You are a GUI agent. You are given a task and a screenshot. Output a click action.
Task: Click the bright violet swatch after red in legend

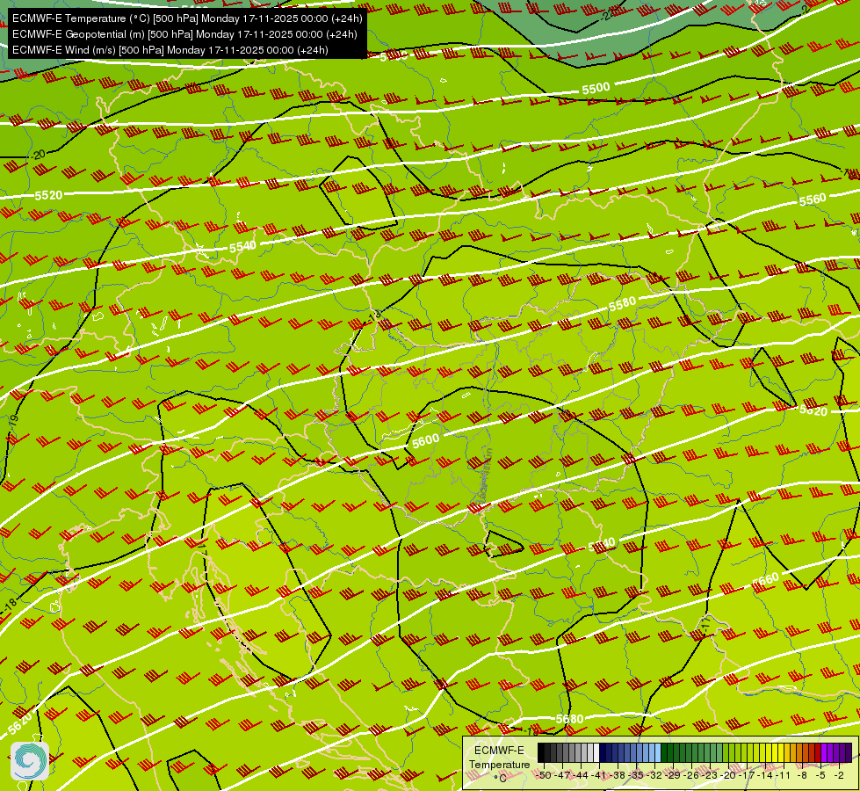click(x=824, y=752)
